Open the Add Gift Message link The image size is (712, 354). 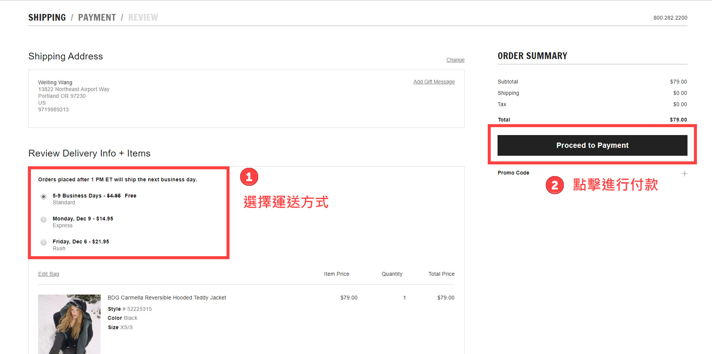(x=434, y=82)
